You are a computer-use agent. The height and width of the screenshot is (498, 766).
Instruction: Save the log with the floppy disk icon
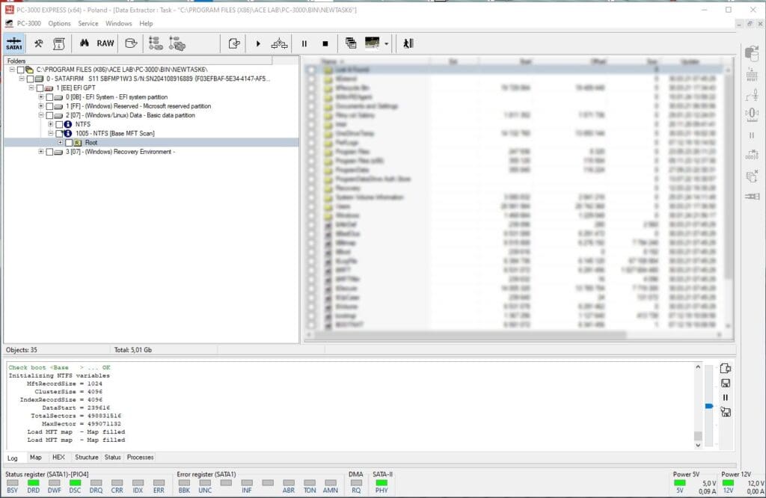pyautogui.click(x=725, y=383)
